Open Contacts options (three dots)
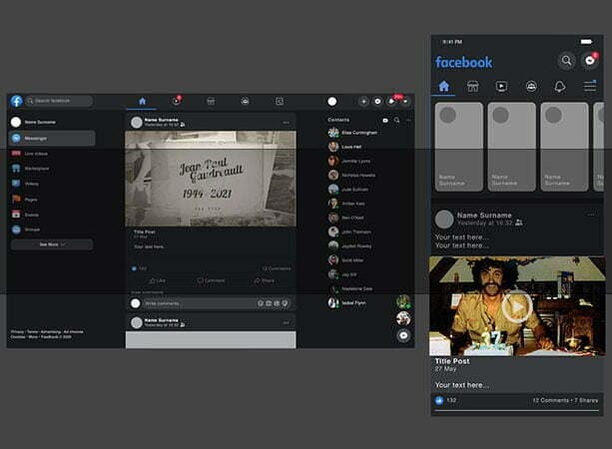The width and height of the screenshot is (612, 449). [x=408, y=120]
